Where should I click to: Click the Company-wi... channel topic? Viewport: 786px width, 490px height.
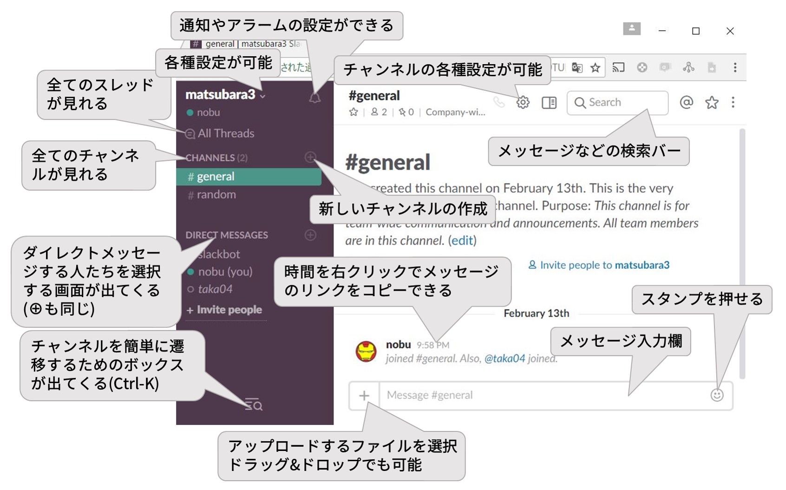click(x=455, y=112)
